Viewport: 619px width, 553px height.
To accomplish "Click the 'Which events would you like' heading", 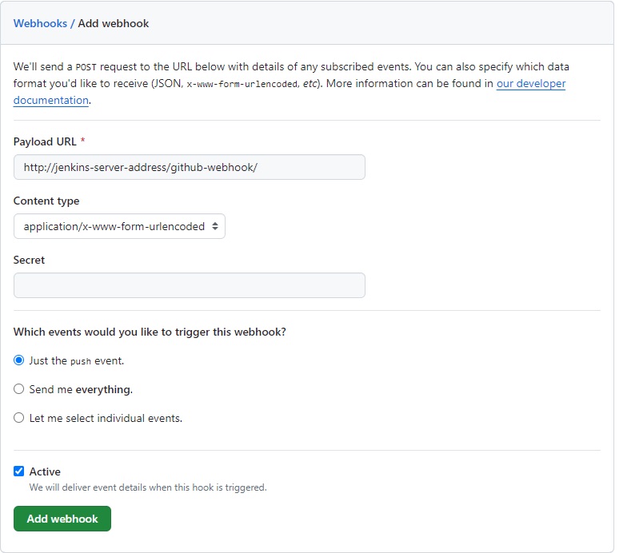I will click(x=150, y=332).
